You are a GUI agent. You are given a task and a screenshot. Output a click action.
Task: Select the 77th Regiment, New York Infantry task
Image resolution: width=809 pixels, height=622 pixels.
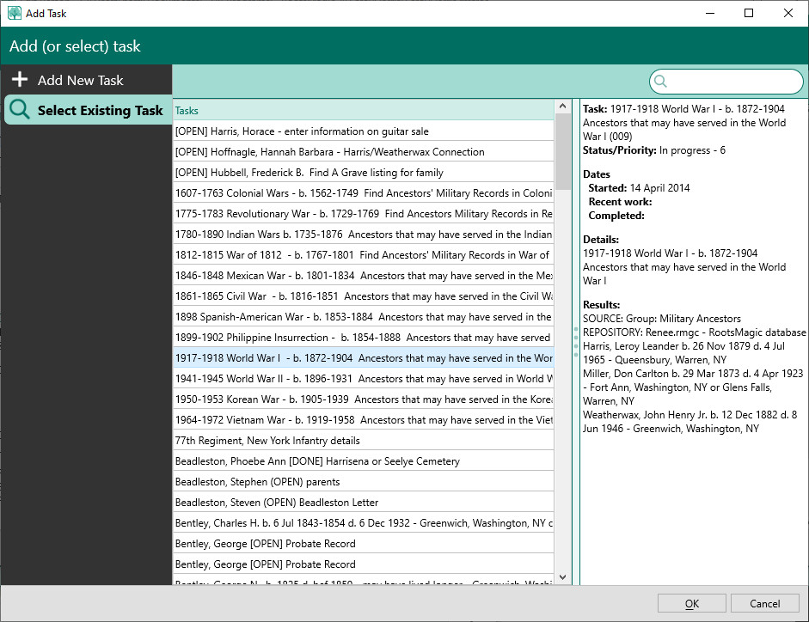(267, 441)
